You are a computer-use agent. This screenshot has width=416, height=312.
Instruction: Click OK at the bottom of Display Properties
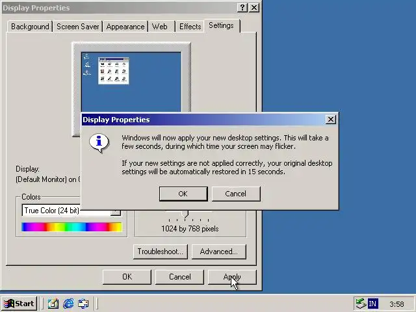(127, 277)
